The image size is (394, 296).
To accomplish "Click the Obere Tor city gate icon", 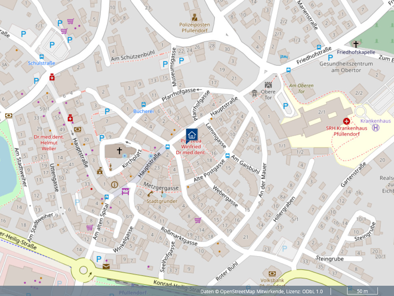I will tap(268, 85).
